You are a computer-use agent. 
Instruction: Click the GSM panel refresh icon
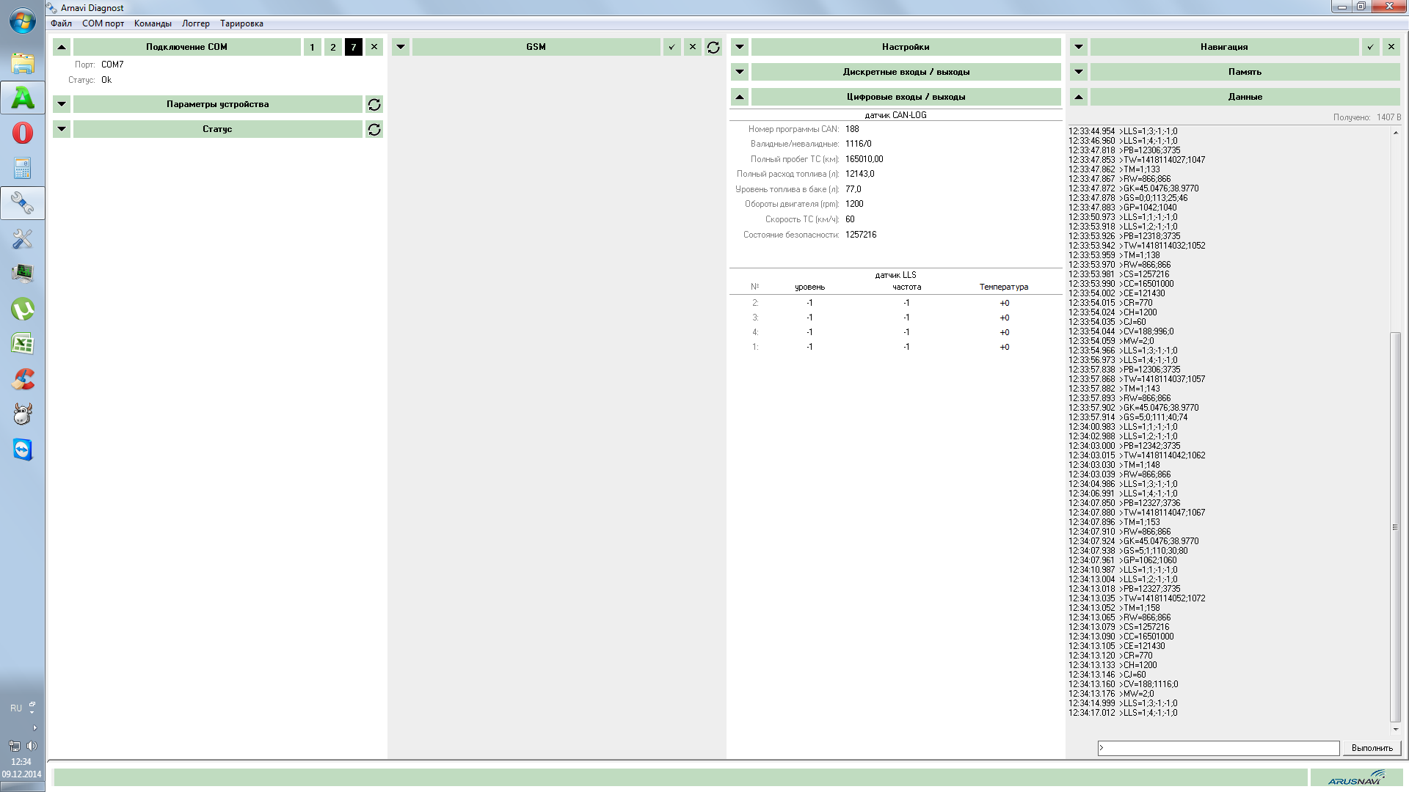[713, 47]
